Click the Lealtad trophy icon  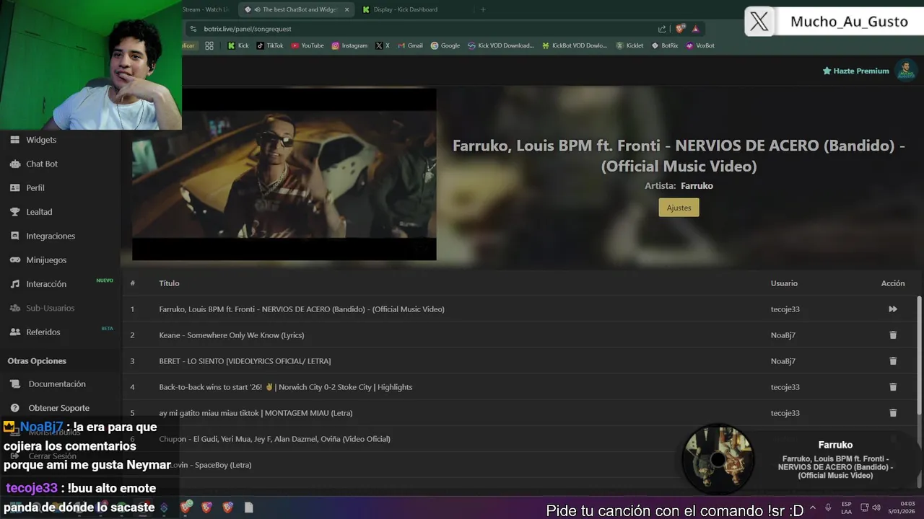click(x=14, y=212)
